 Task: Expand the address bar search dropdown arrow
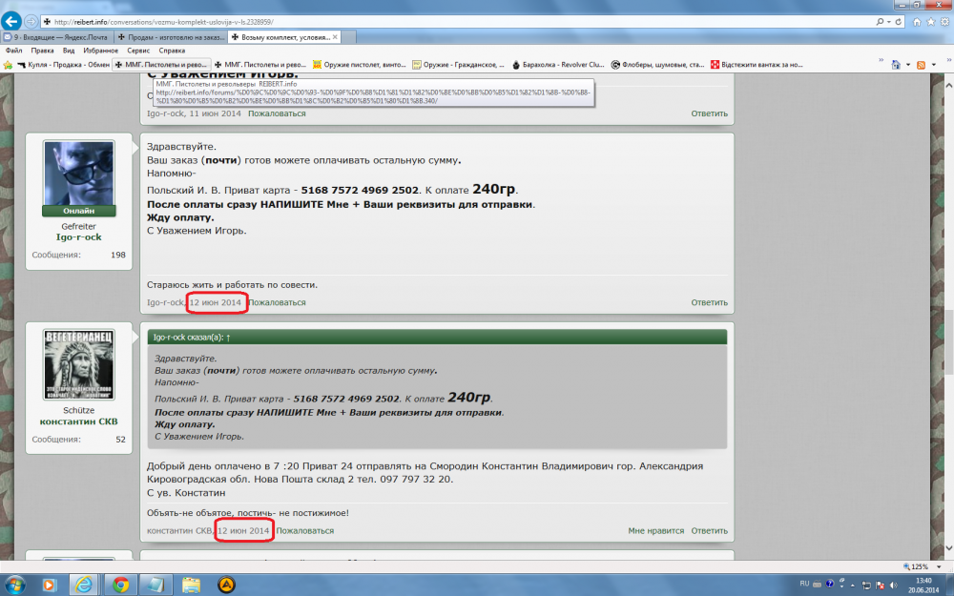pos(888,21)
